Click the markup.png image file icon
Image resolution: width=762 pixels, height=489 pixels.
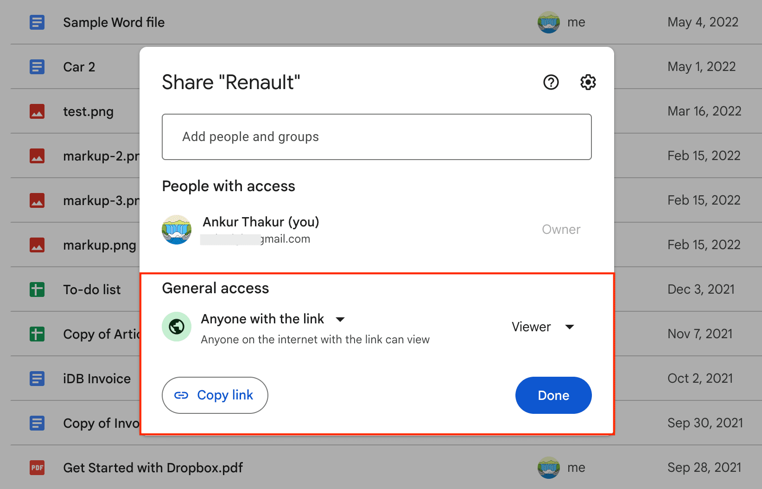[37, 245]
